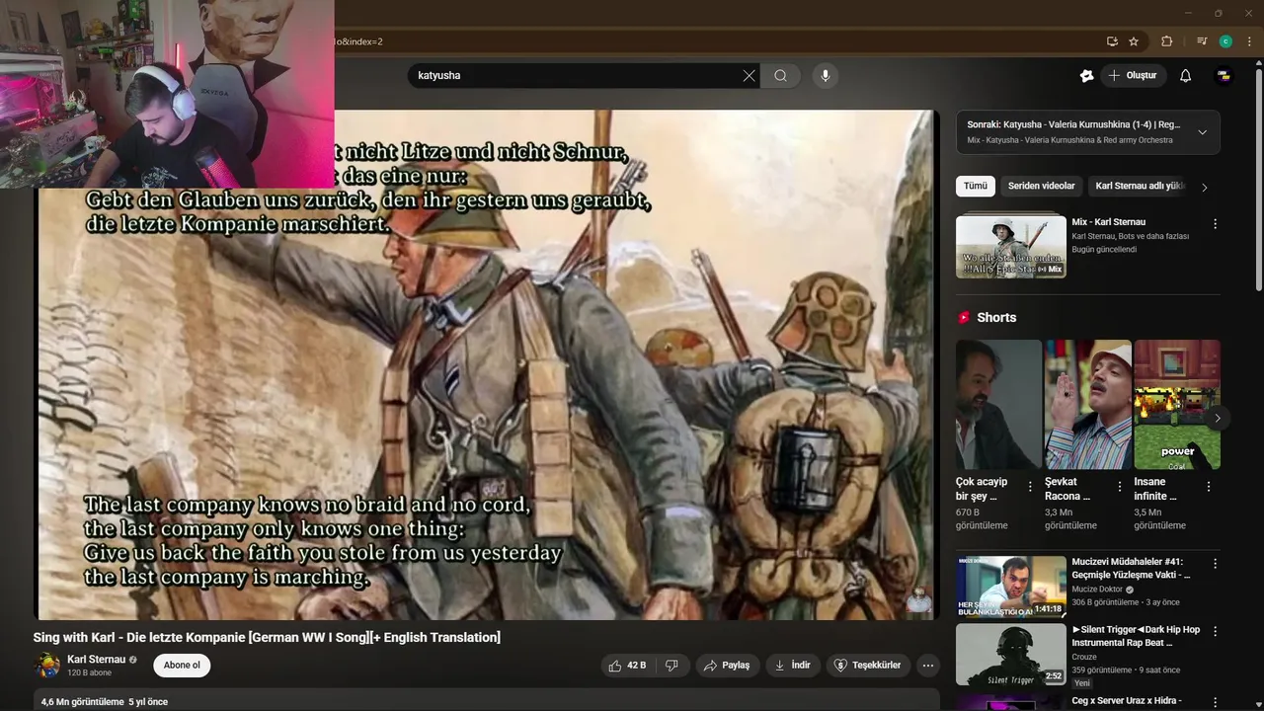This screenshot has width=1264, height=711.
Task: Click the Oluştur create button
Action: [1133, 76]
